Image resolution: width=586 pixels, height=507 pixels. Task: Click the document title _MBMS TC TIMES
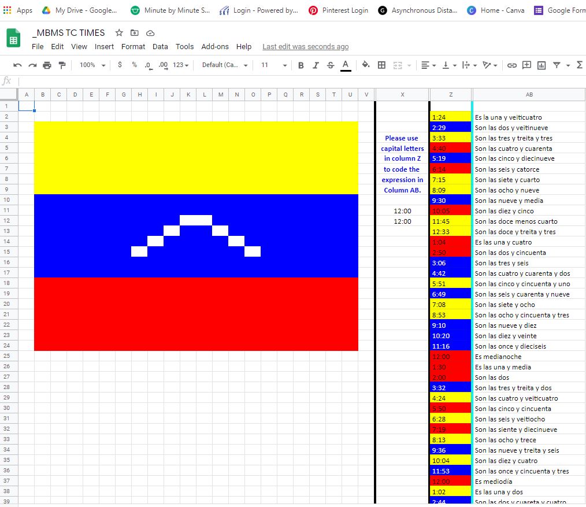click(x=69, y=33)
